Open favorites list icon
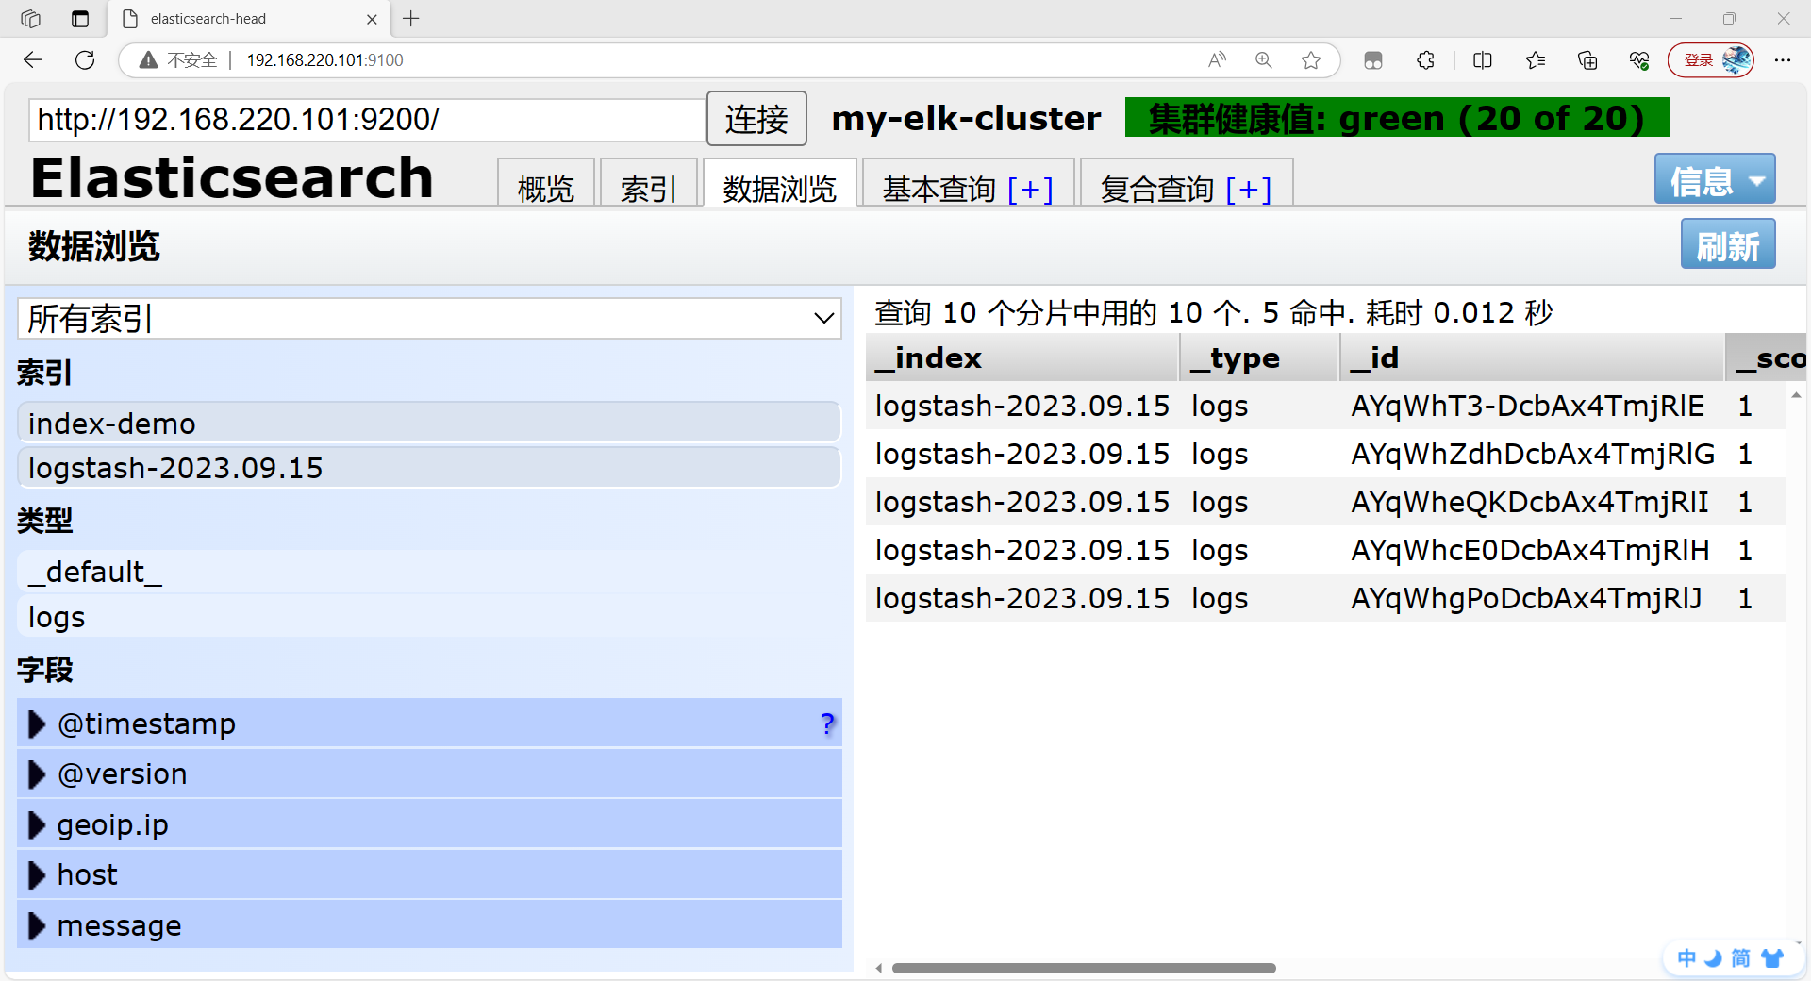Viewport: 1811px width, 981px height. point(1536,60)
